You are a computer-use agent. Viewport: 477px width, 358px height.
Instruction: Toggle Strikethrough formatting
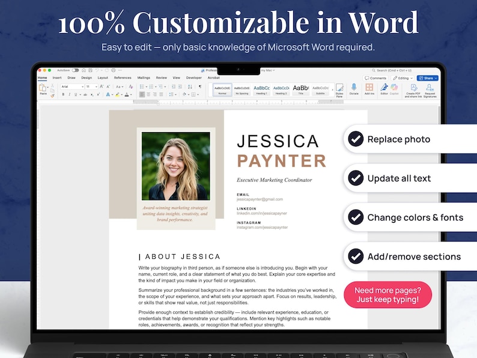click(x=85, y=94)
